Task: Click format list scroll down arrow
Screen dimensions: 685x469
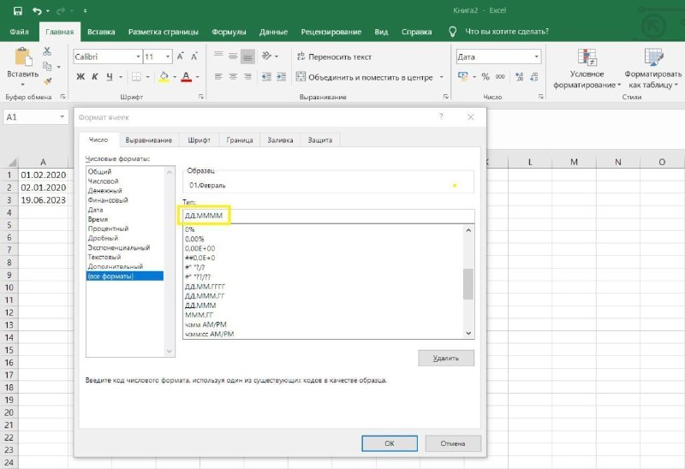Action: pos(468,333)
